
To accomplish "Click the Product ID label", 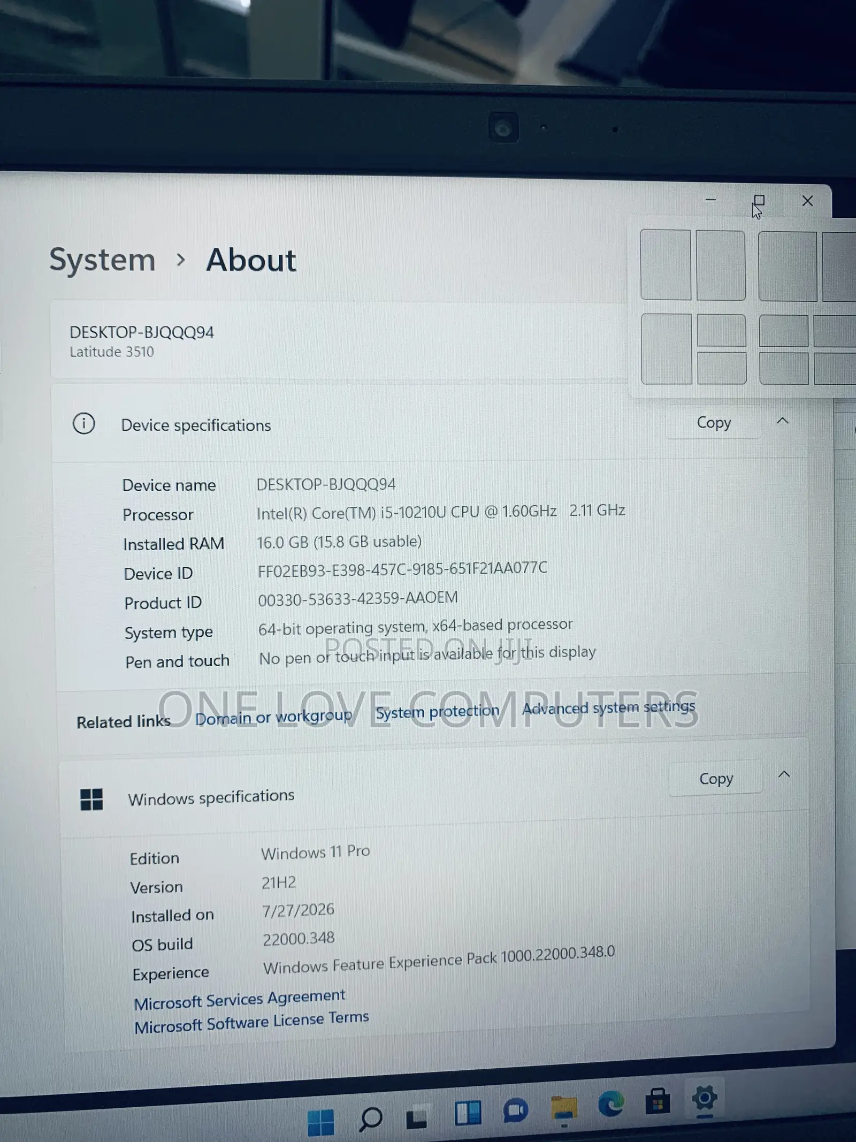I will [x=163, y=603].
